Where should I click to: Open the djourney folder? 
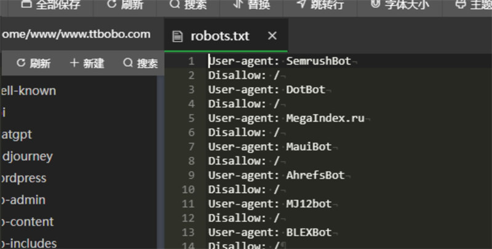(27, 156)
